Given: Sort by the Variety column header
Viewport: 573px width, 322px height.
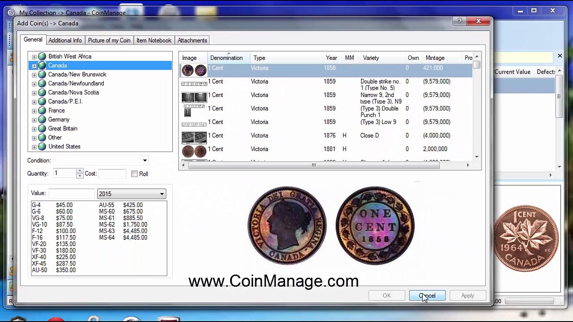Looking at the screenshot, I should click(382, 58).
